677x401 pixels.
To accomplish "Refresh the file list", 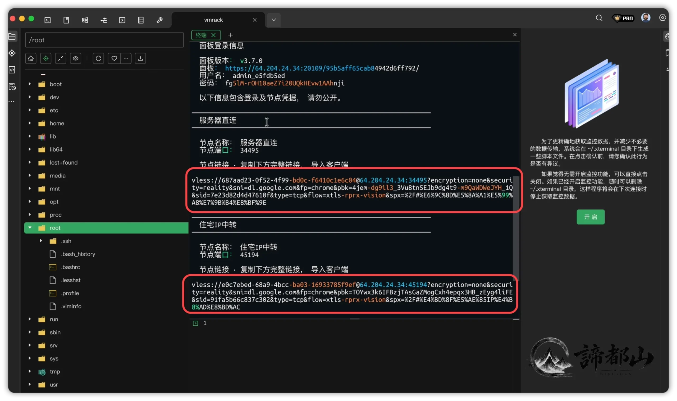I will [x=98, y=58].
